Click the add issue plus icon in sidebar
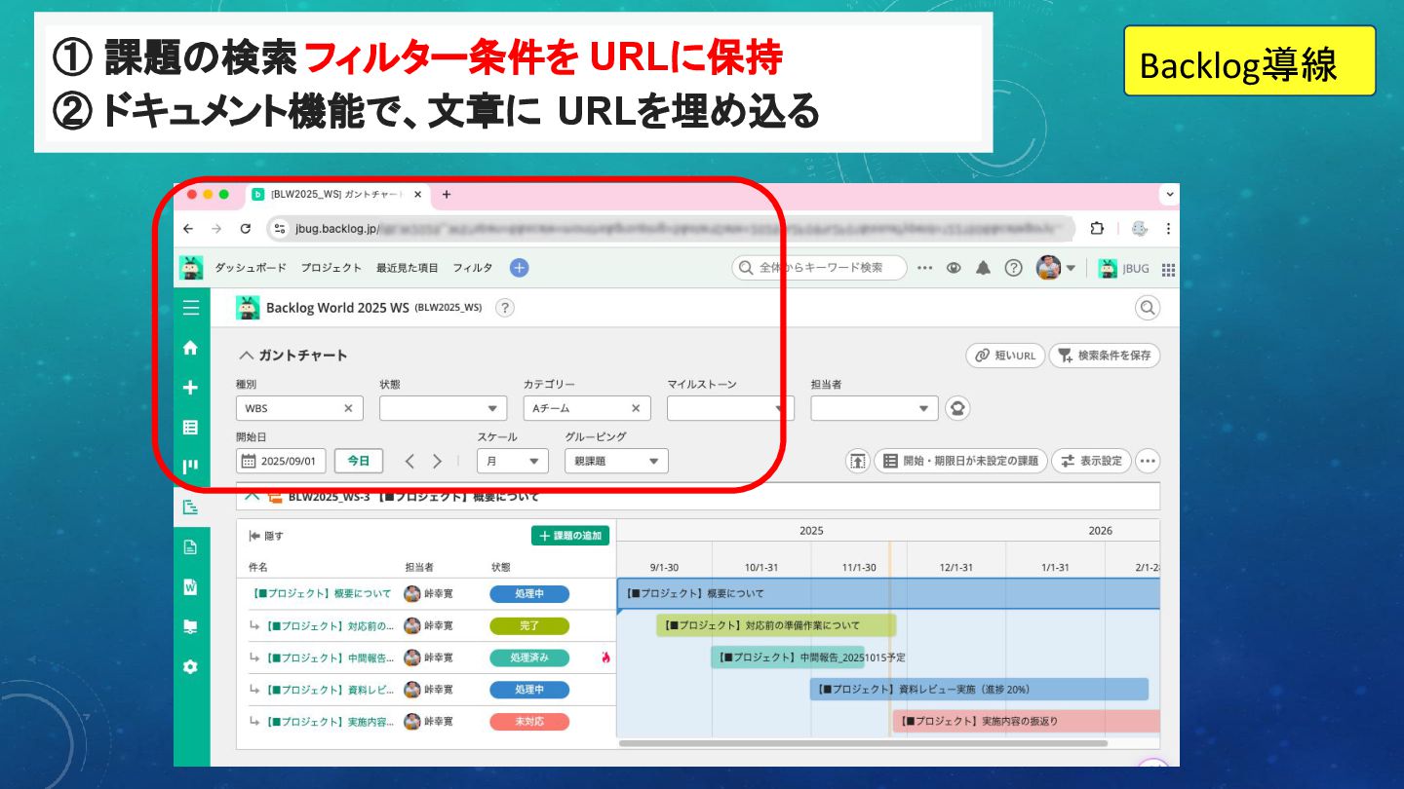This screenshot has height=789, width=1404. click(191, 388)
